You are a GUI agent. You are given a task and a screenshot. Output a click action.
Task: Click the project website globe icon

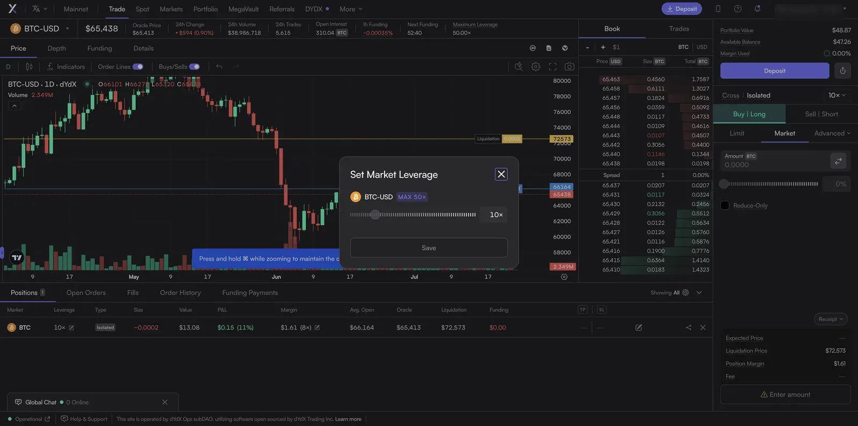[x=565, y=48]
